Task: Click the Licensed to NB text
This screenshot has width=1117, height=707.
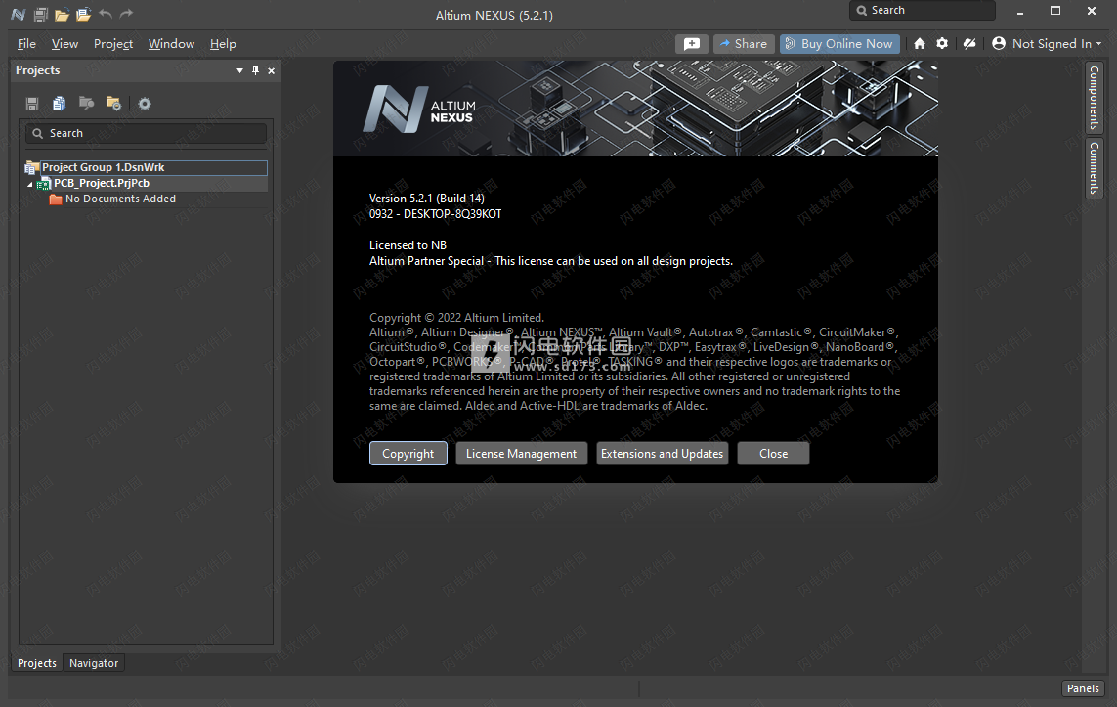Action: [x=408, y=245]
